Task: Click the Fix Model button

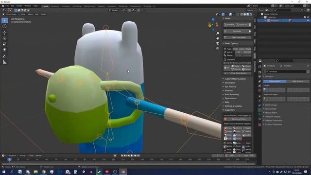Action: pos(236,31)
